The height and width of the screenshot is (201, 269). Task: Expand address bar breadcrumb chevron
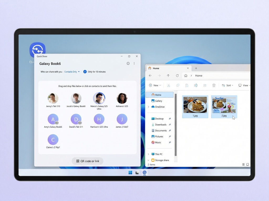[191, 75]
